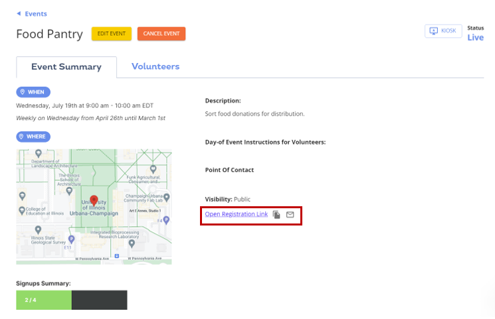Open the Registration Link
The image size is (495, 319).
pyautogui.click(x=236, y=215)
